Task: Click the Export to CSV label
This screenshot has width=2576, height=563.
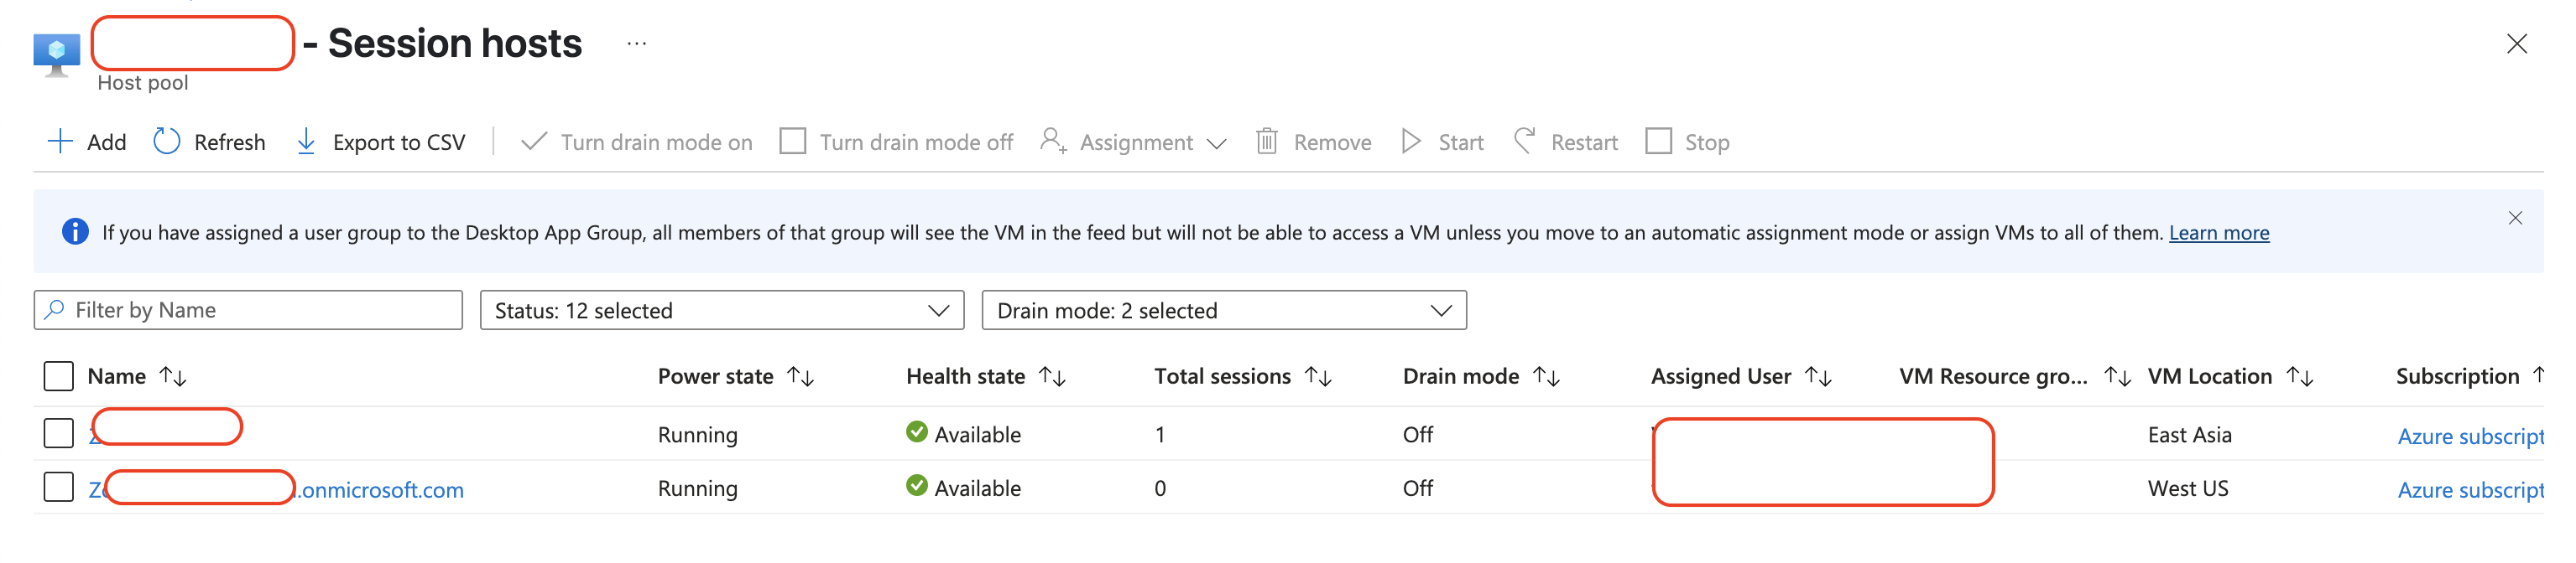Action: coord(399,142)
